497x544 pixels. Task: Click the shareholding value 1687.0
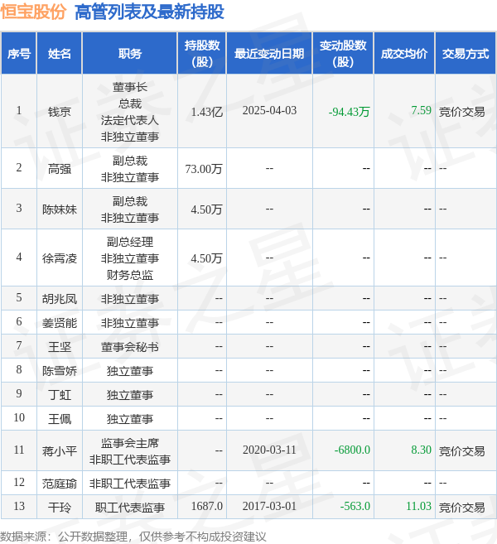click(207, 506)
